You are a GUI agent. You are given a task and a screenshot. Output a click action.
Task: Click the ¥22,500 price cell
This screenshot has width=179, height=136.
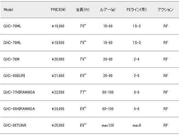point(58,92)
